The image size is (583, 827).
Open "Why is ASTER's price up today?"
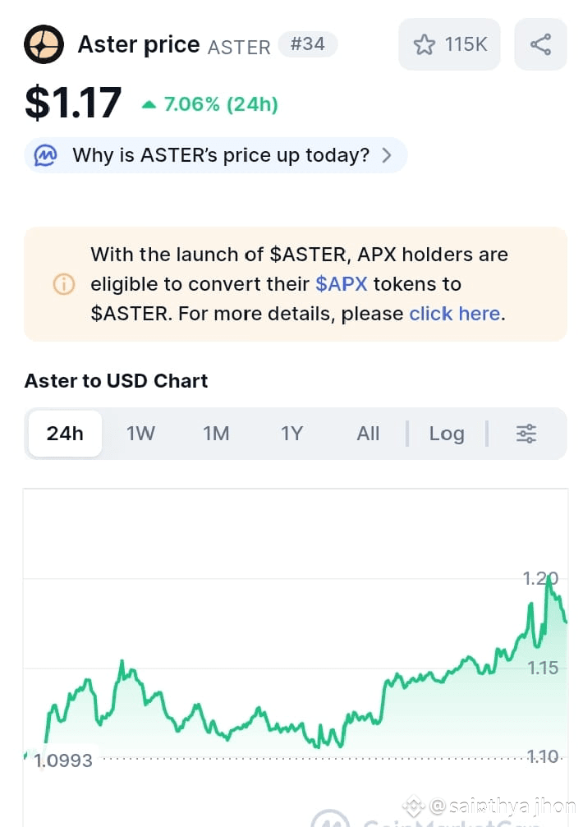click(221, 155)
